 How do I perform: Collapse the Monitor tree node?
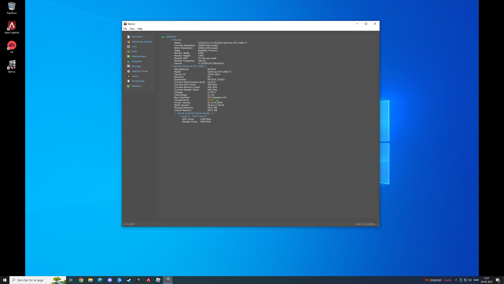pyautogui.click(x=172, y=40)
